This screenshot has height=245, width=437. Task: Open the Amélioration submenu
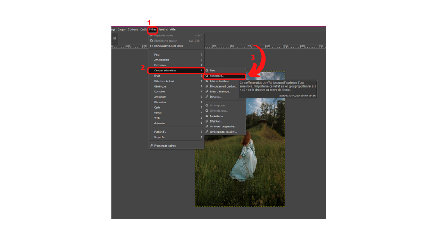[x=176, y=60]
